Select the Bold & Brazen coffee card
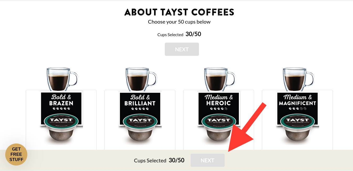 [x=61, y=120]
